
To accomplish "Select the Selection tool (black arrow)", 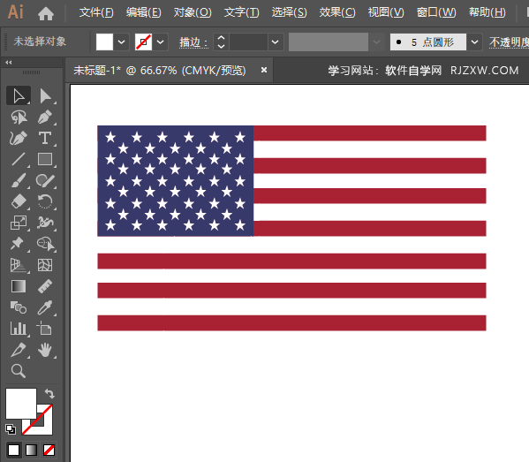I will (x=19, y=95).
